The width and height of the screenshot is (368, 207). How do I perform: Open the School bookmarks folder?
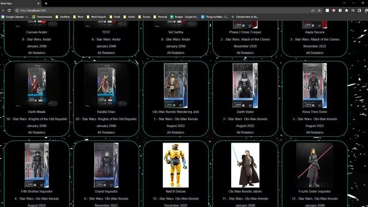pos(144,17)
